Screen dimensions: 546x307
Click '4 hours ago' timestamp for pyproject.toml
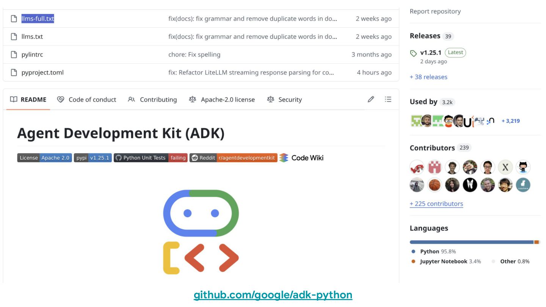point(374,72)
